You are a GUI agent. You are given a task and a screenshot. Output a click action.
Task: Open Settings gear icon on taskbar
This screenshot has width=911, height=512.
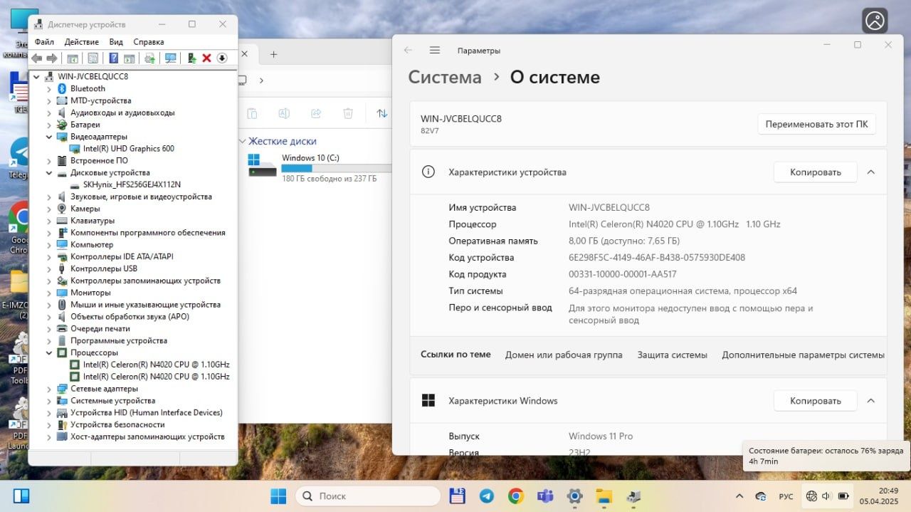(574, 496)
